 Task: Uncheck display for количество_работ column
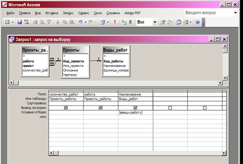point(66,108)
